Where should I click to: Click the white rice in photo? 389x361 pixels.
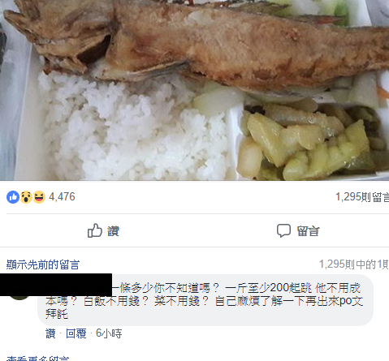(136, 130)
